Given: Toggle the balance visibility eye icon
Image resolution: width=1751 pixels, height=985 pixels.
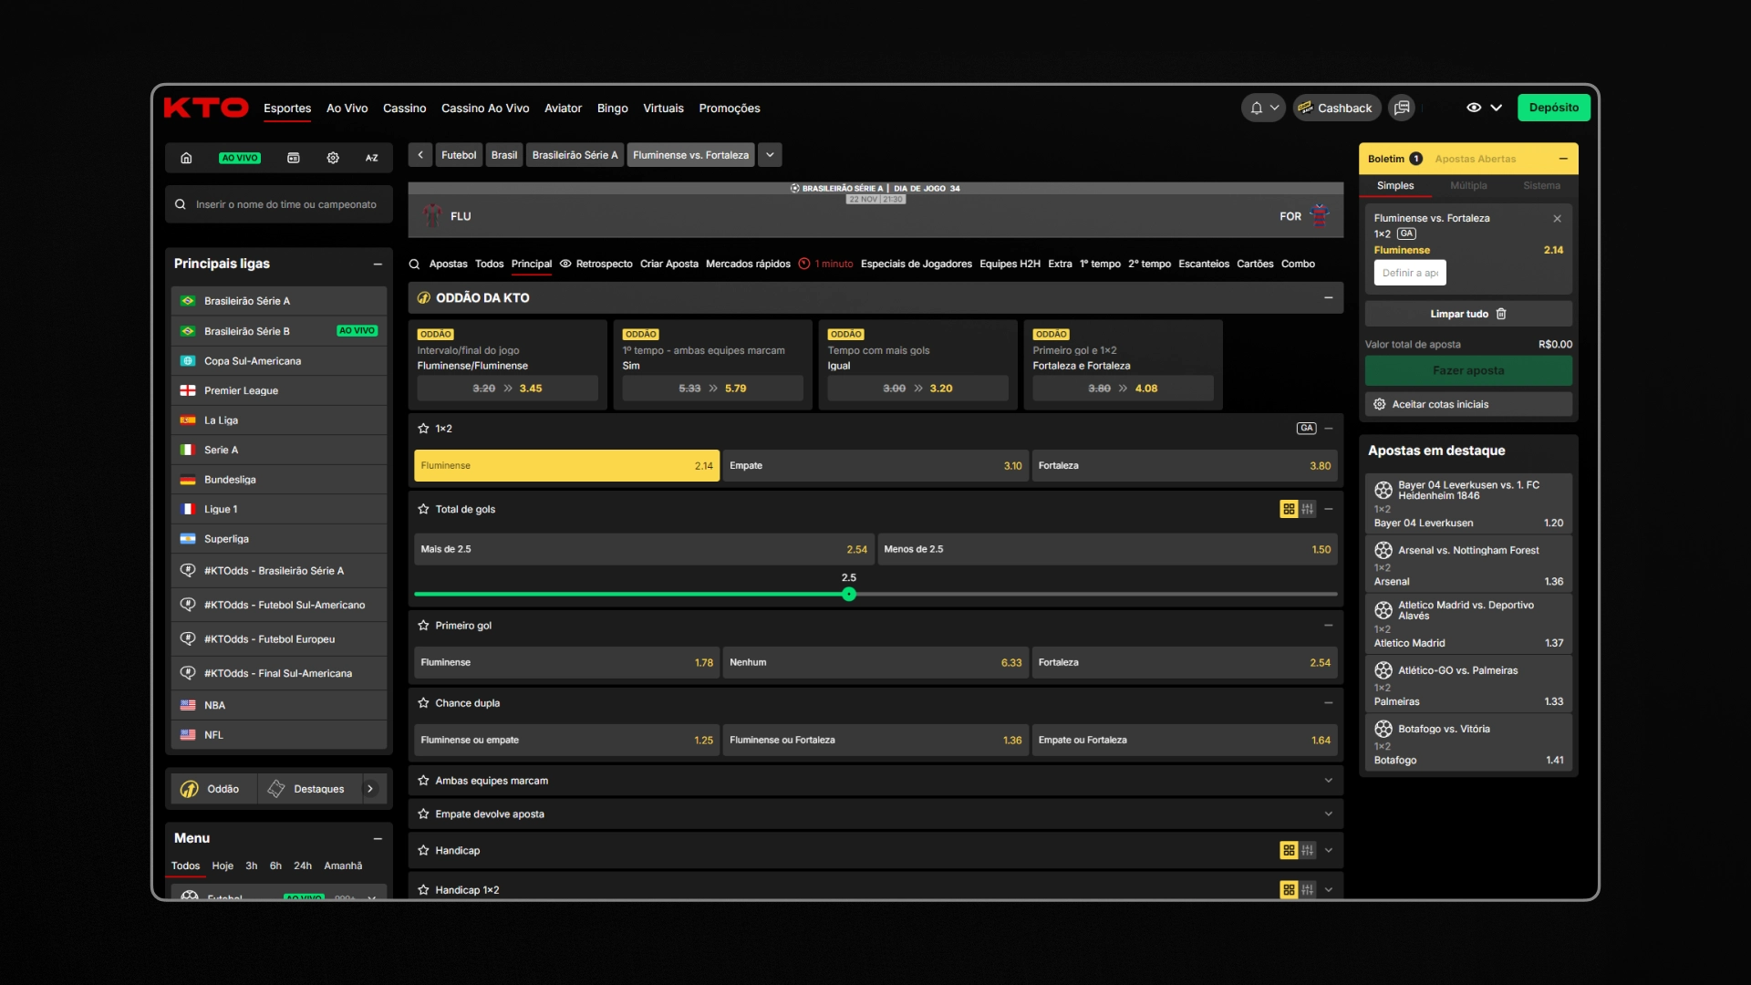Looking at the screenshot, I should pyautogui.click(x=1474, y=108).
